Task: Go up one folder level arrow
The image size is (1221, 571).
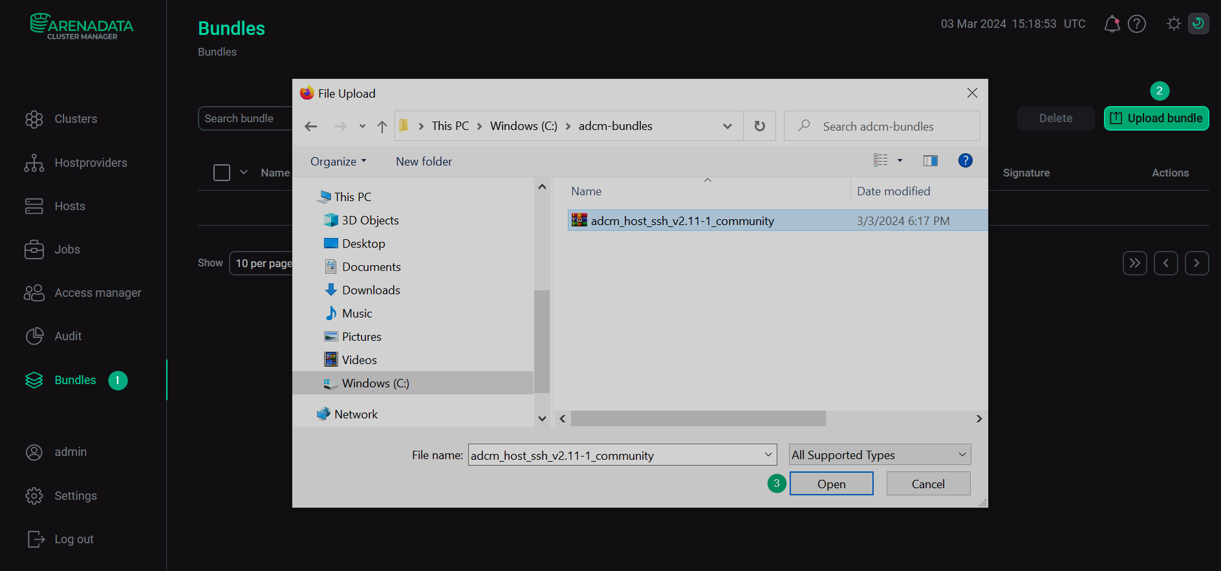Action: point(382,127)
